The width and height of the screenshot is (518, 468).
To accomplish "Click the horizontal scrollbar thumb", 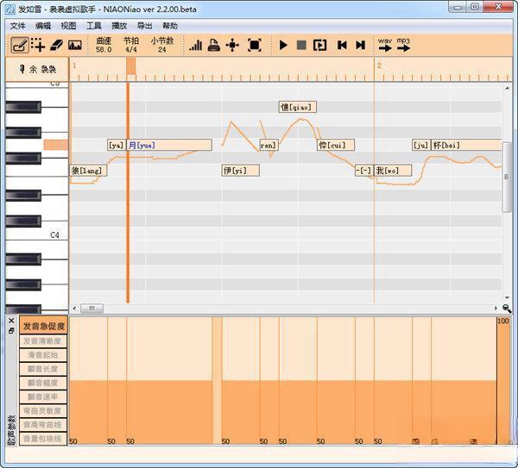I will coord(92,308).
